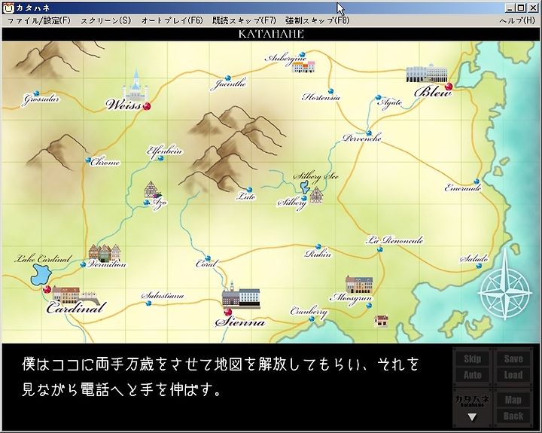
Task: Click the Emeraude blue marker
Action: tap(477, 181)
